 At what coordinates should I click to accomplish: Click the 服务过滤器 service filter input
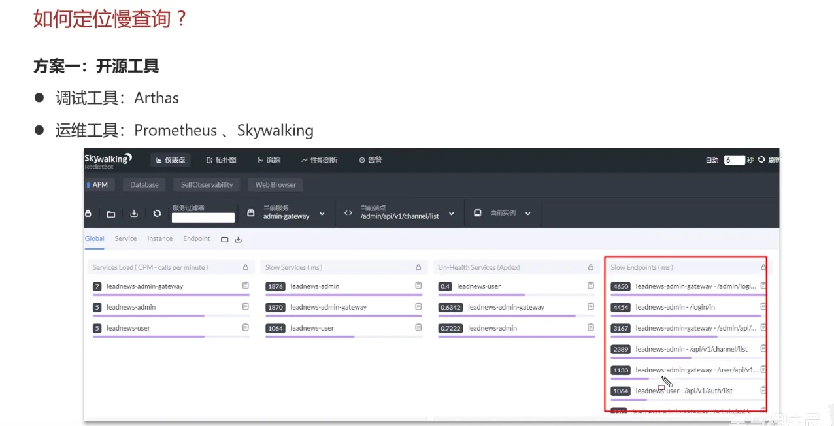coord(203,218)
